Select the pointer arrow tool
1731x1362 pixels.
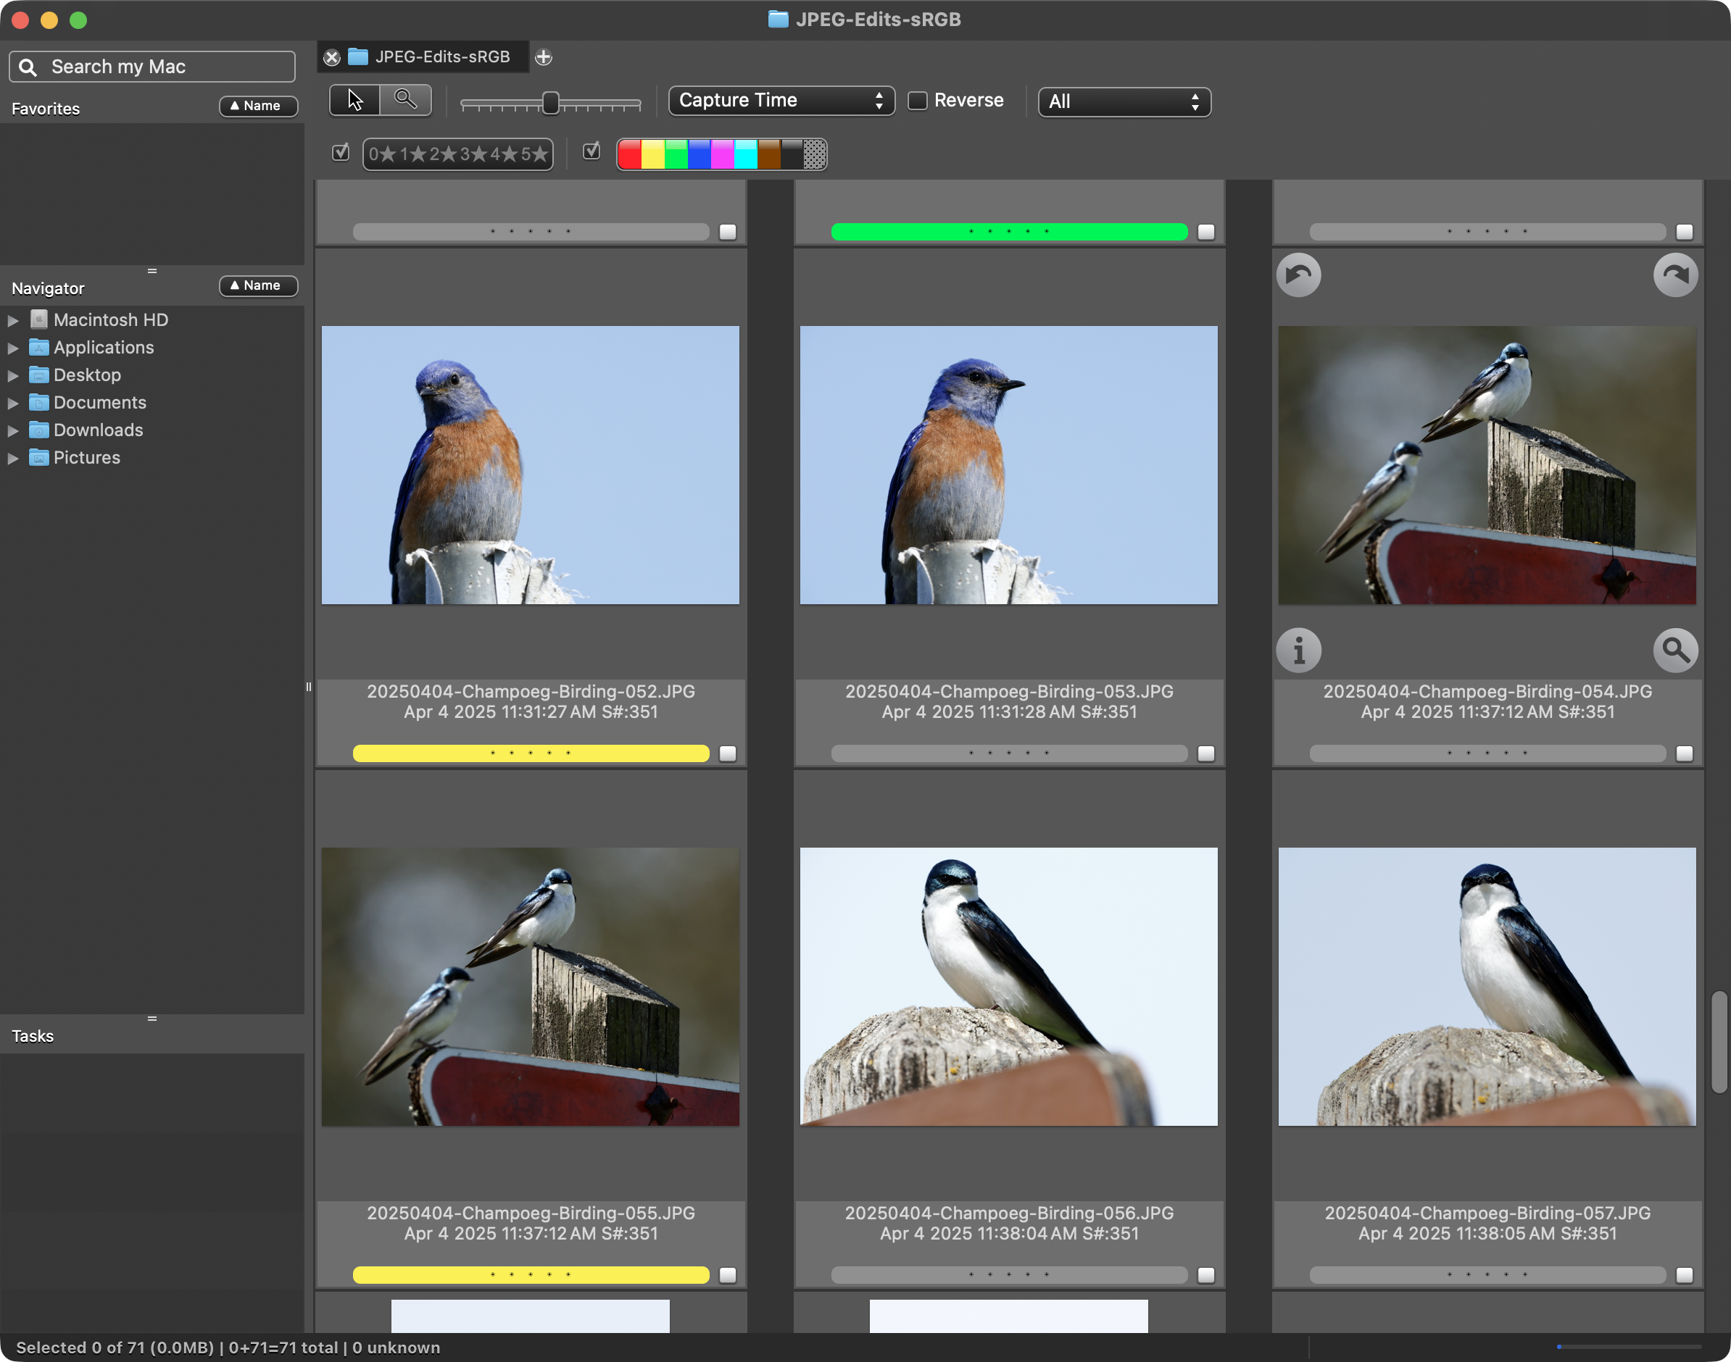pyautogui.click(x=355, y=101)
